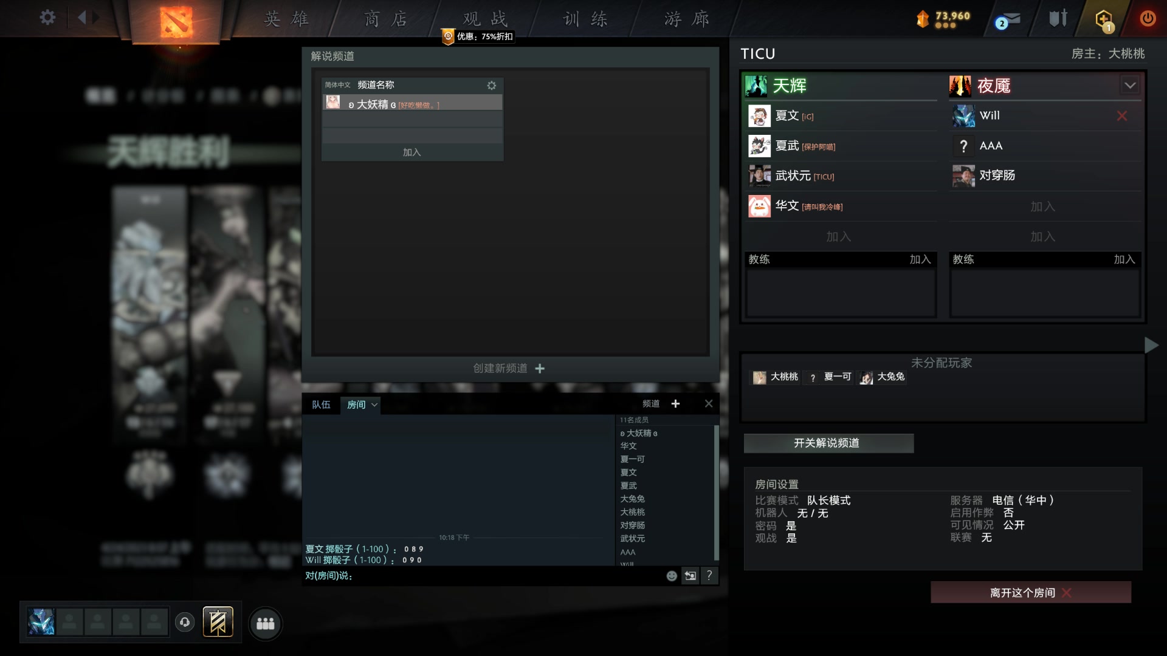Click 对穿肠's avatar in the 夜魇 team

point(963,176)
